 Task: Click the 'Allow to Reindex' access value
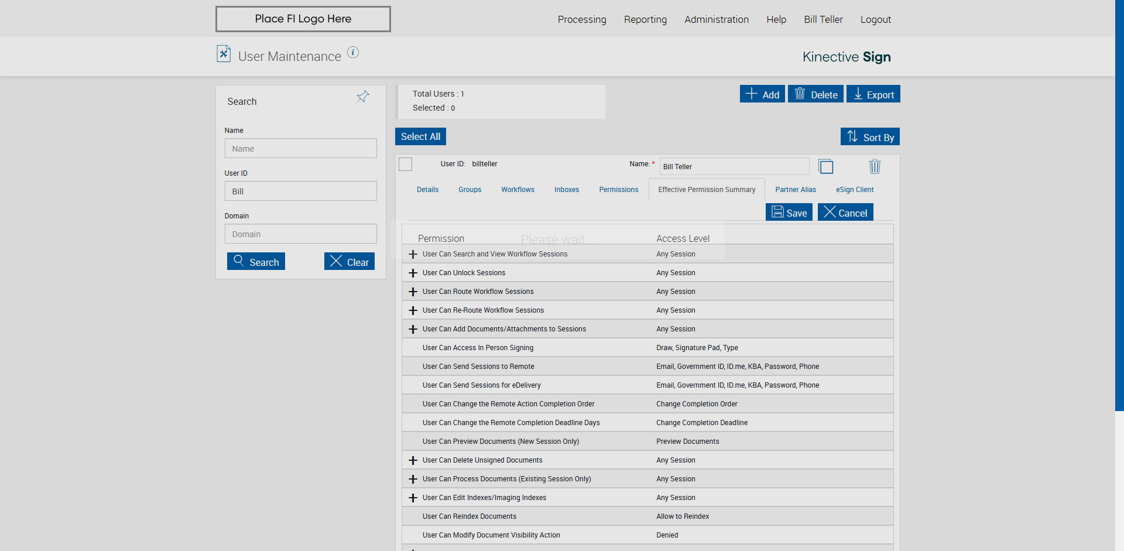pyautogui.click(x=683, y=516)
